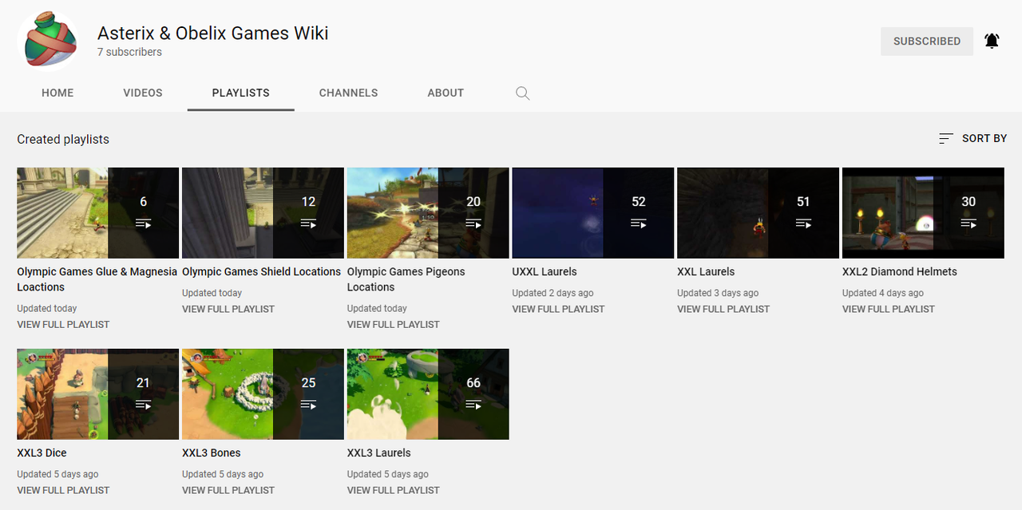View full playlist for Olympic Games Glue & Magnesia
The width and height of the screenshot is (1022, 510).
pos(63,324)
